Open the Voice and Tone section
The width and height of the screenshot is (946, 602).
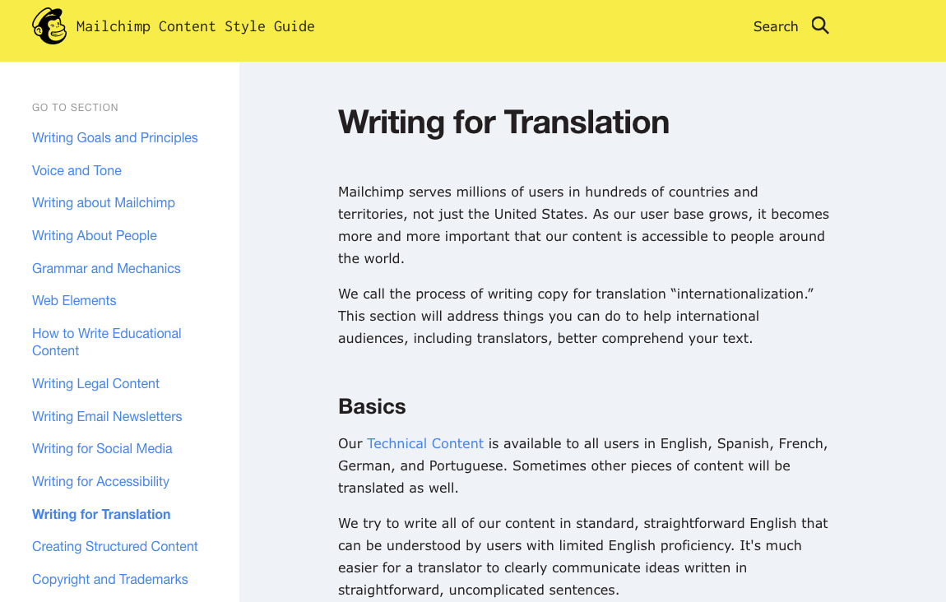pyautogui.click(x=77, y=170)
